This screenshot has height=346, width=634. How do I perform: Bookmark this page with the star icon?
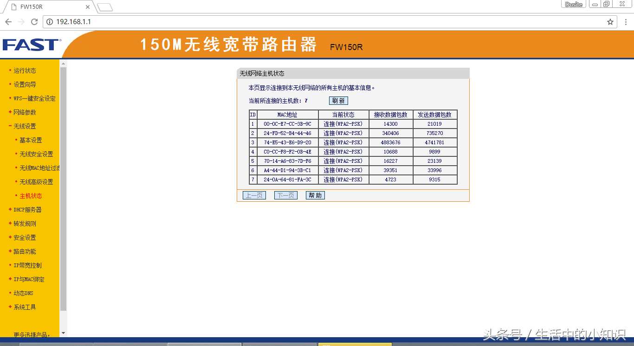[610, 22]
